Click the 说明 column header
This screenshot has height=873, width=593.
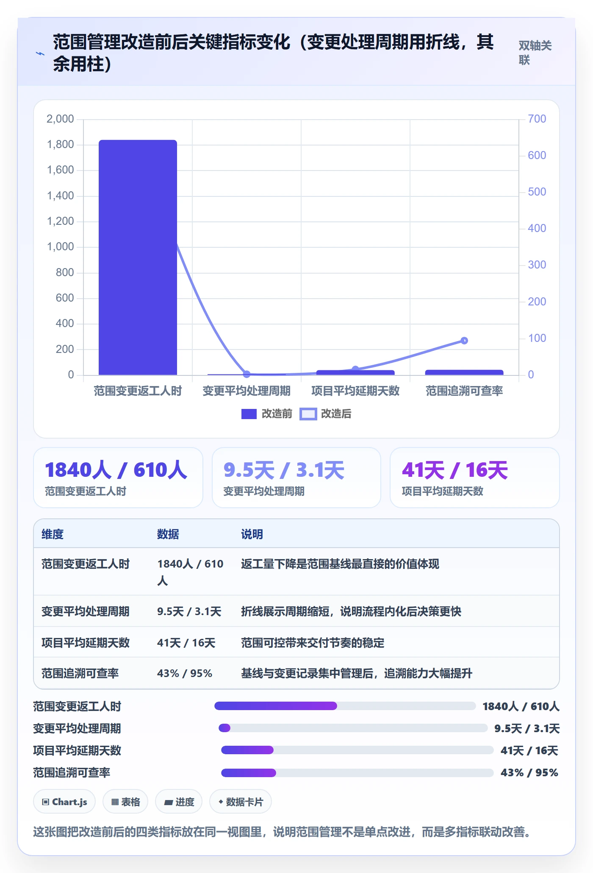tap(252, 534)
